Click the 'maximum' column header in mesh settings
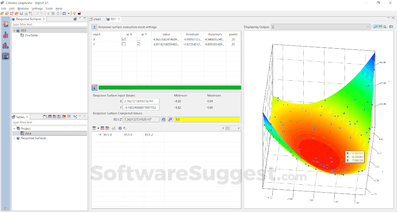Screen dimensions: 397x212 click(x=215, y=34)
